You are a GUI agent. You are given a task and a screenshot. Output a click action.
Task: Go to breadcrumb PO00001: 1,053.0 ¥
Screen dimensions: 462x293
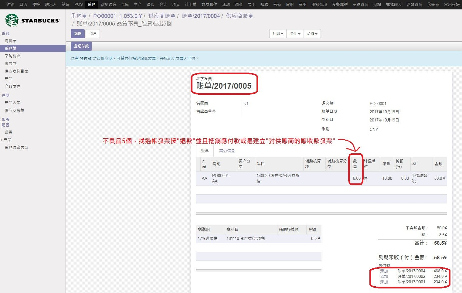pos(118,16)
